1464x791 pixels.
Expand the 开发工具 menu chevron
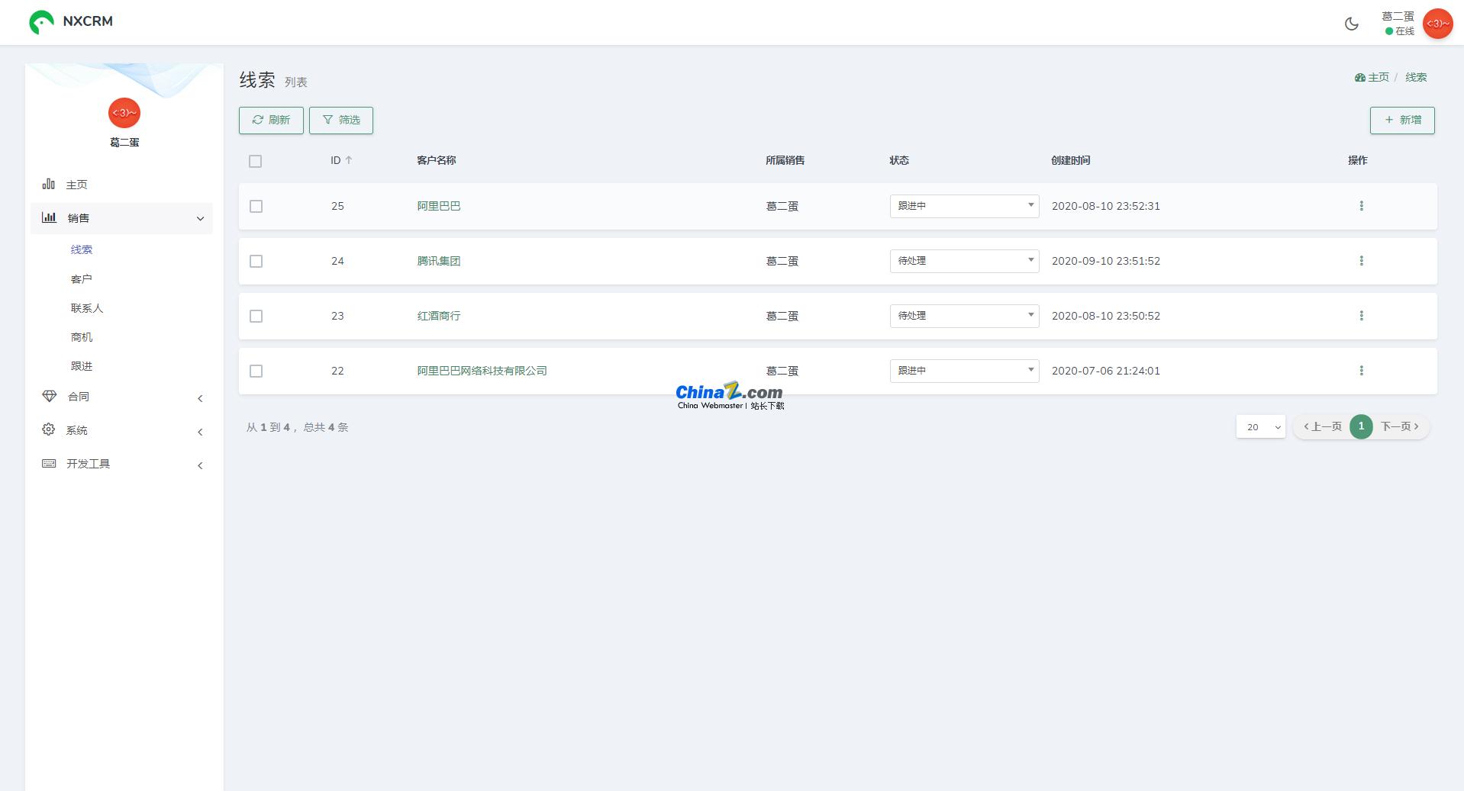pyautogui.click(x=200, y=465)
